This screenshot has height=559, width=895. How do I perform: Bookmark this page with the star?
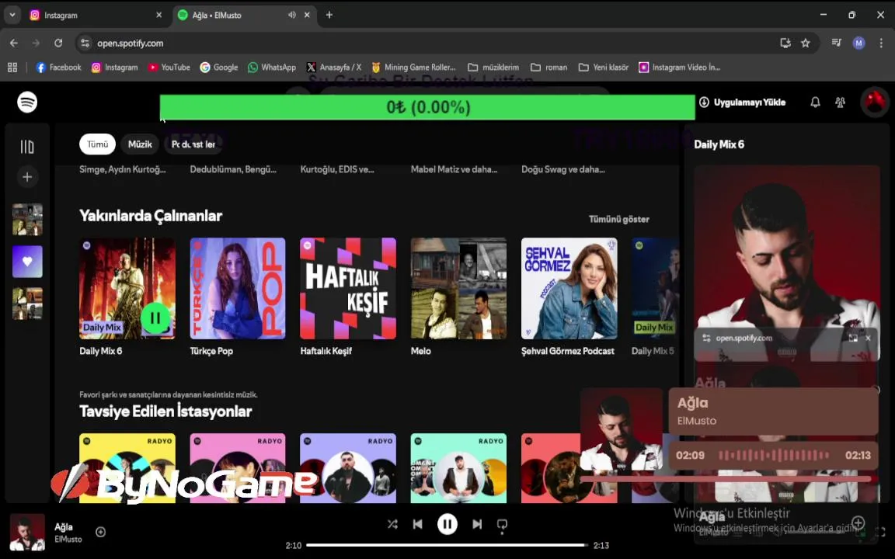tap(806, 43)
